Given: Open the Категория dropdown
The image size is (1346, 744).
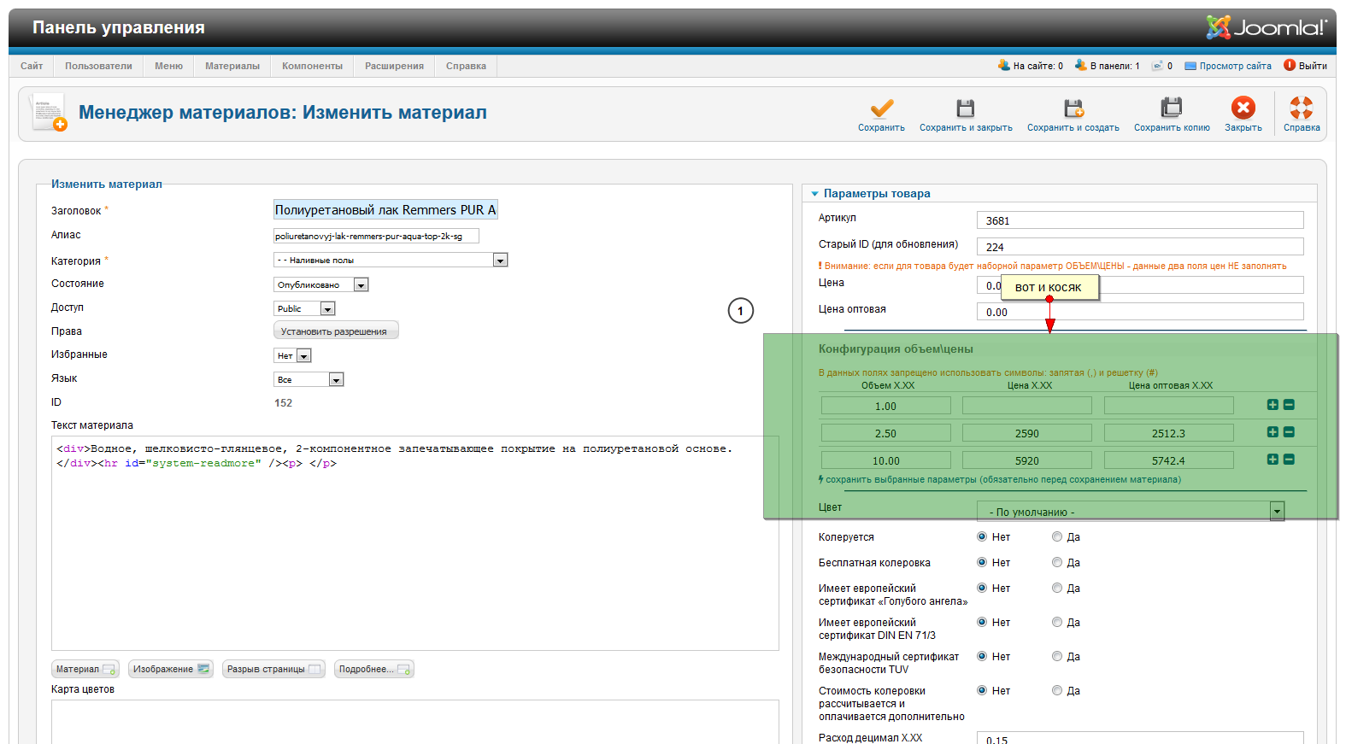Looking at the screenshot, I should [500, 261].
